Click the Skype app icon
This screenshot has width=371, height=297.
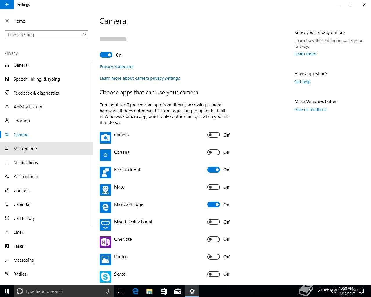106,277
